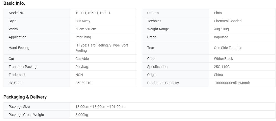Select the HS Code 56039210
The image size is (276, 121).
click(x=83, y=83)
